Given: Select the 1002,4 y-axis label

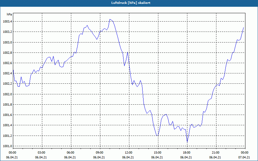Looking at the screenshot, I should [x=7, y=73].
